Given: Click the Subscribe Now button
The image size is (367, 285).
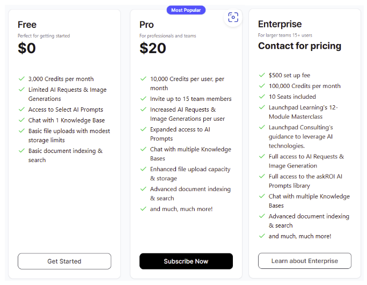Looking at the screenshot, I should tap(186, 261).
